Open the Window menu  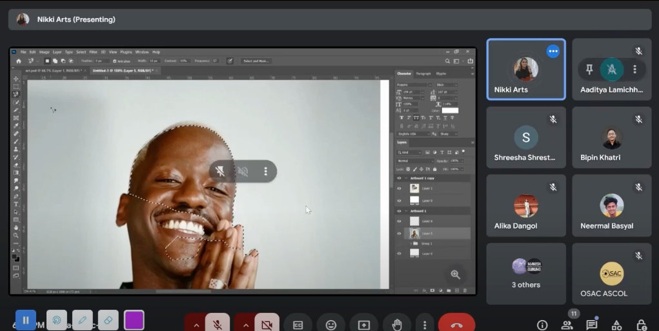pos(142,52)
